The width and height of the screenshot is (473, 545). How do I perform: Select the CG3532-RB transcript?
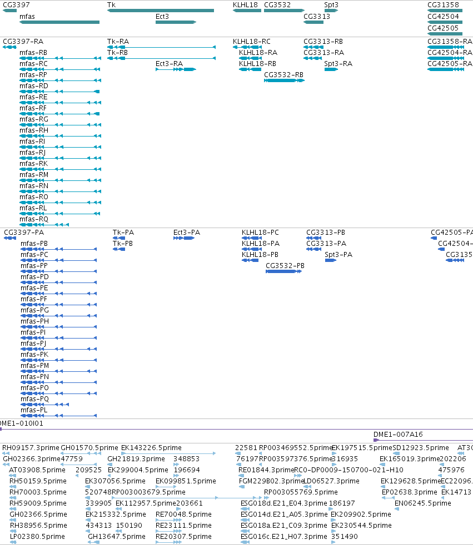click(x=285, y=80)
